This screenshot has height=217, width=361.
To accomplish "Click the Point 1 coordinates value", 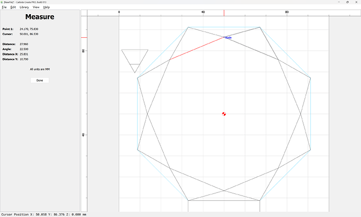I will pos(29,29).
